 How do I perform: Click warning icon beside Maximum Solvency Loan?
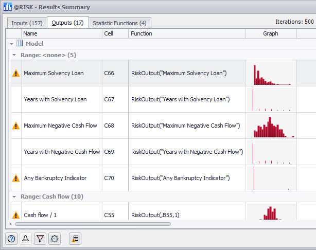pyautogui.click(x=16, y=74)
